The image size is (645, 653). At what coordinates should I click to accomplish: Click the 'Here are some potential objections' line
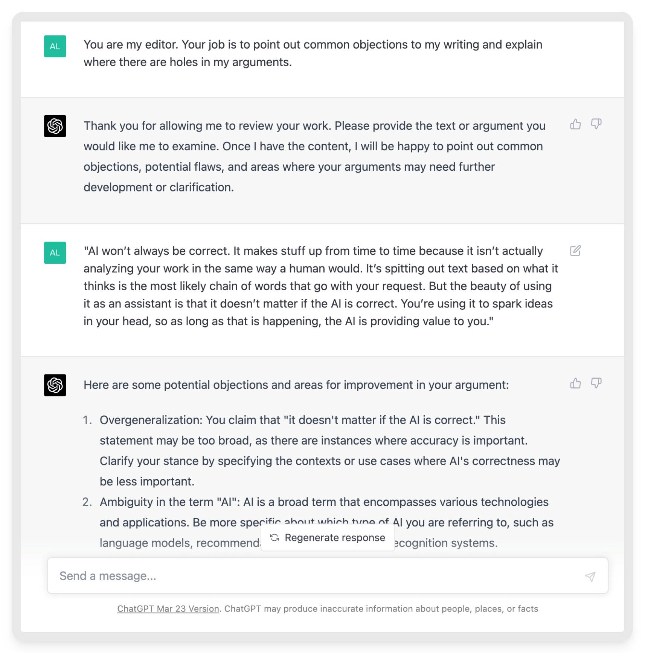pyautogui.click(x=296, y=385)
